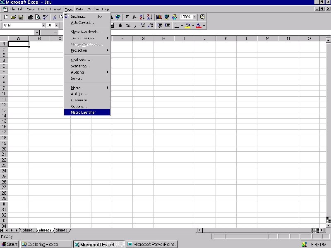Screen dimensions: 331x248
Task: Choose AutoCorrect in Tools menu
Action: (x=87, y=23)
